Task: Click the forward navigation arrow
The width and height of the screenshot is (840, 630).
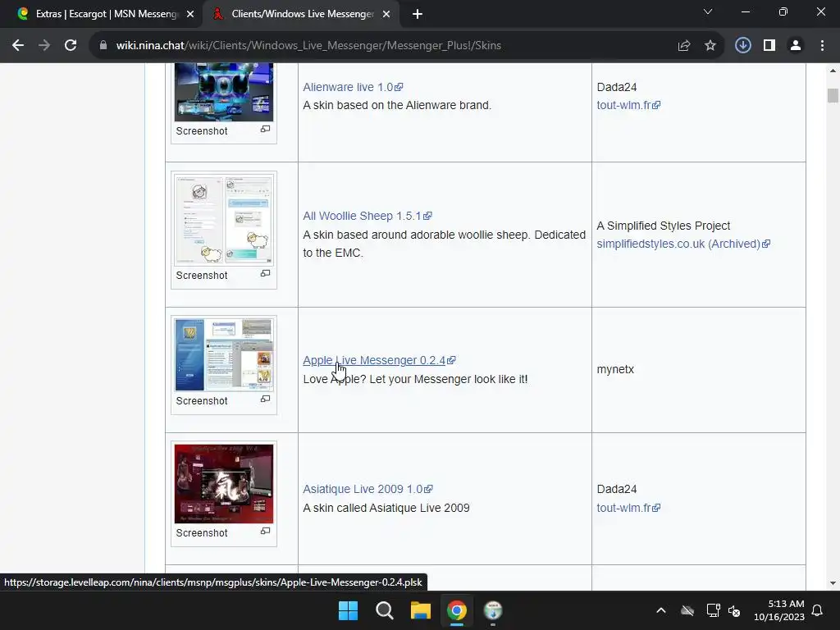Action: [44, 46]
